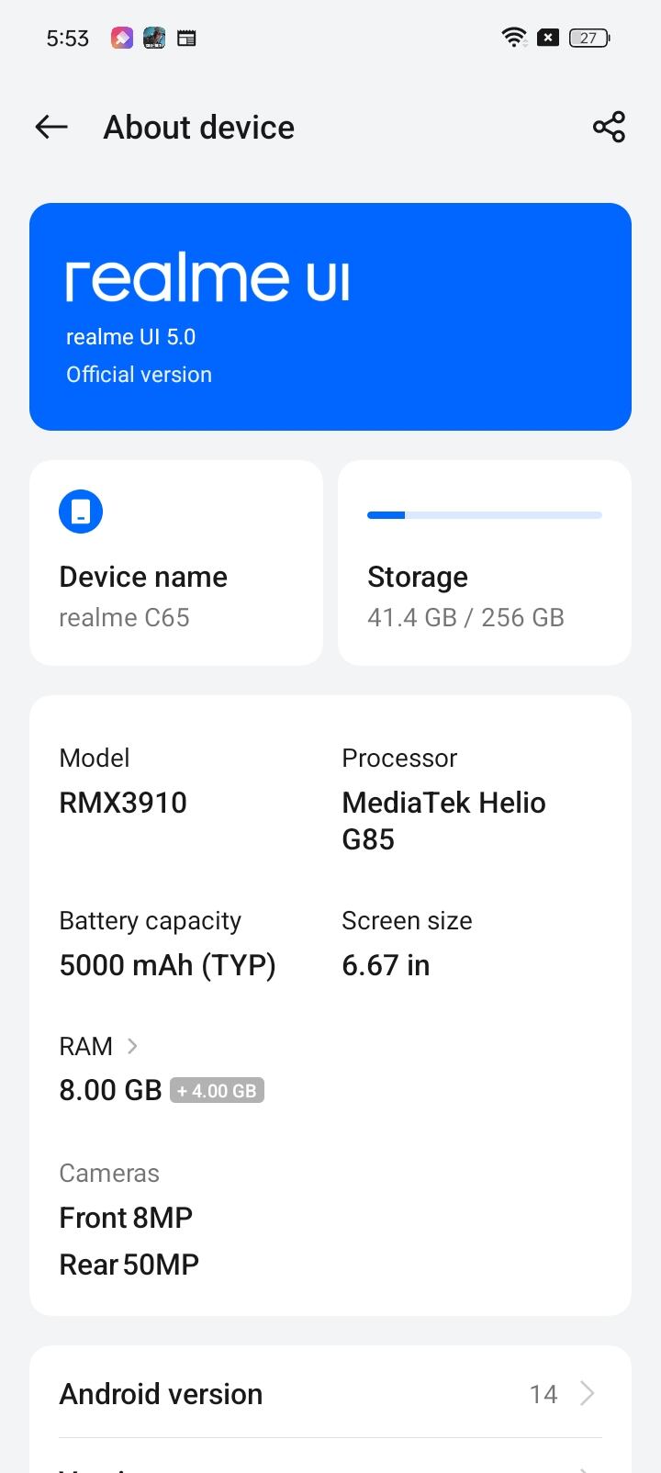
Task: Open Android version chevron arrow
Action: [588, 1393]
